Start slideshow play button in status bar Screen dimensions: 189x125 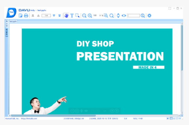click(168, 118)
